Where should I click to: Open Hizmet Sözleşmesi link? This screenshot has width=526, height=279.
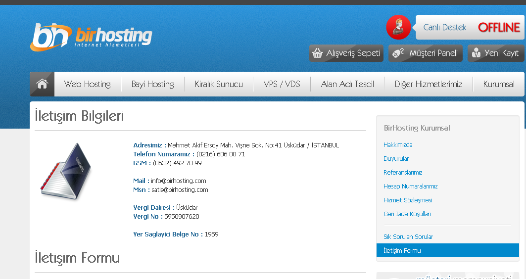click(x=408, y=200)
